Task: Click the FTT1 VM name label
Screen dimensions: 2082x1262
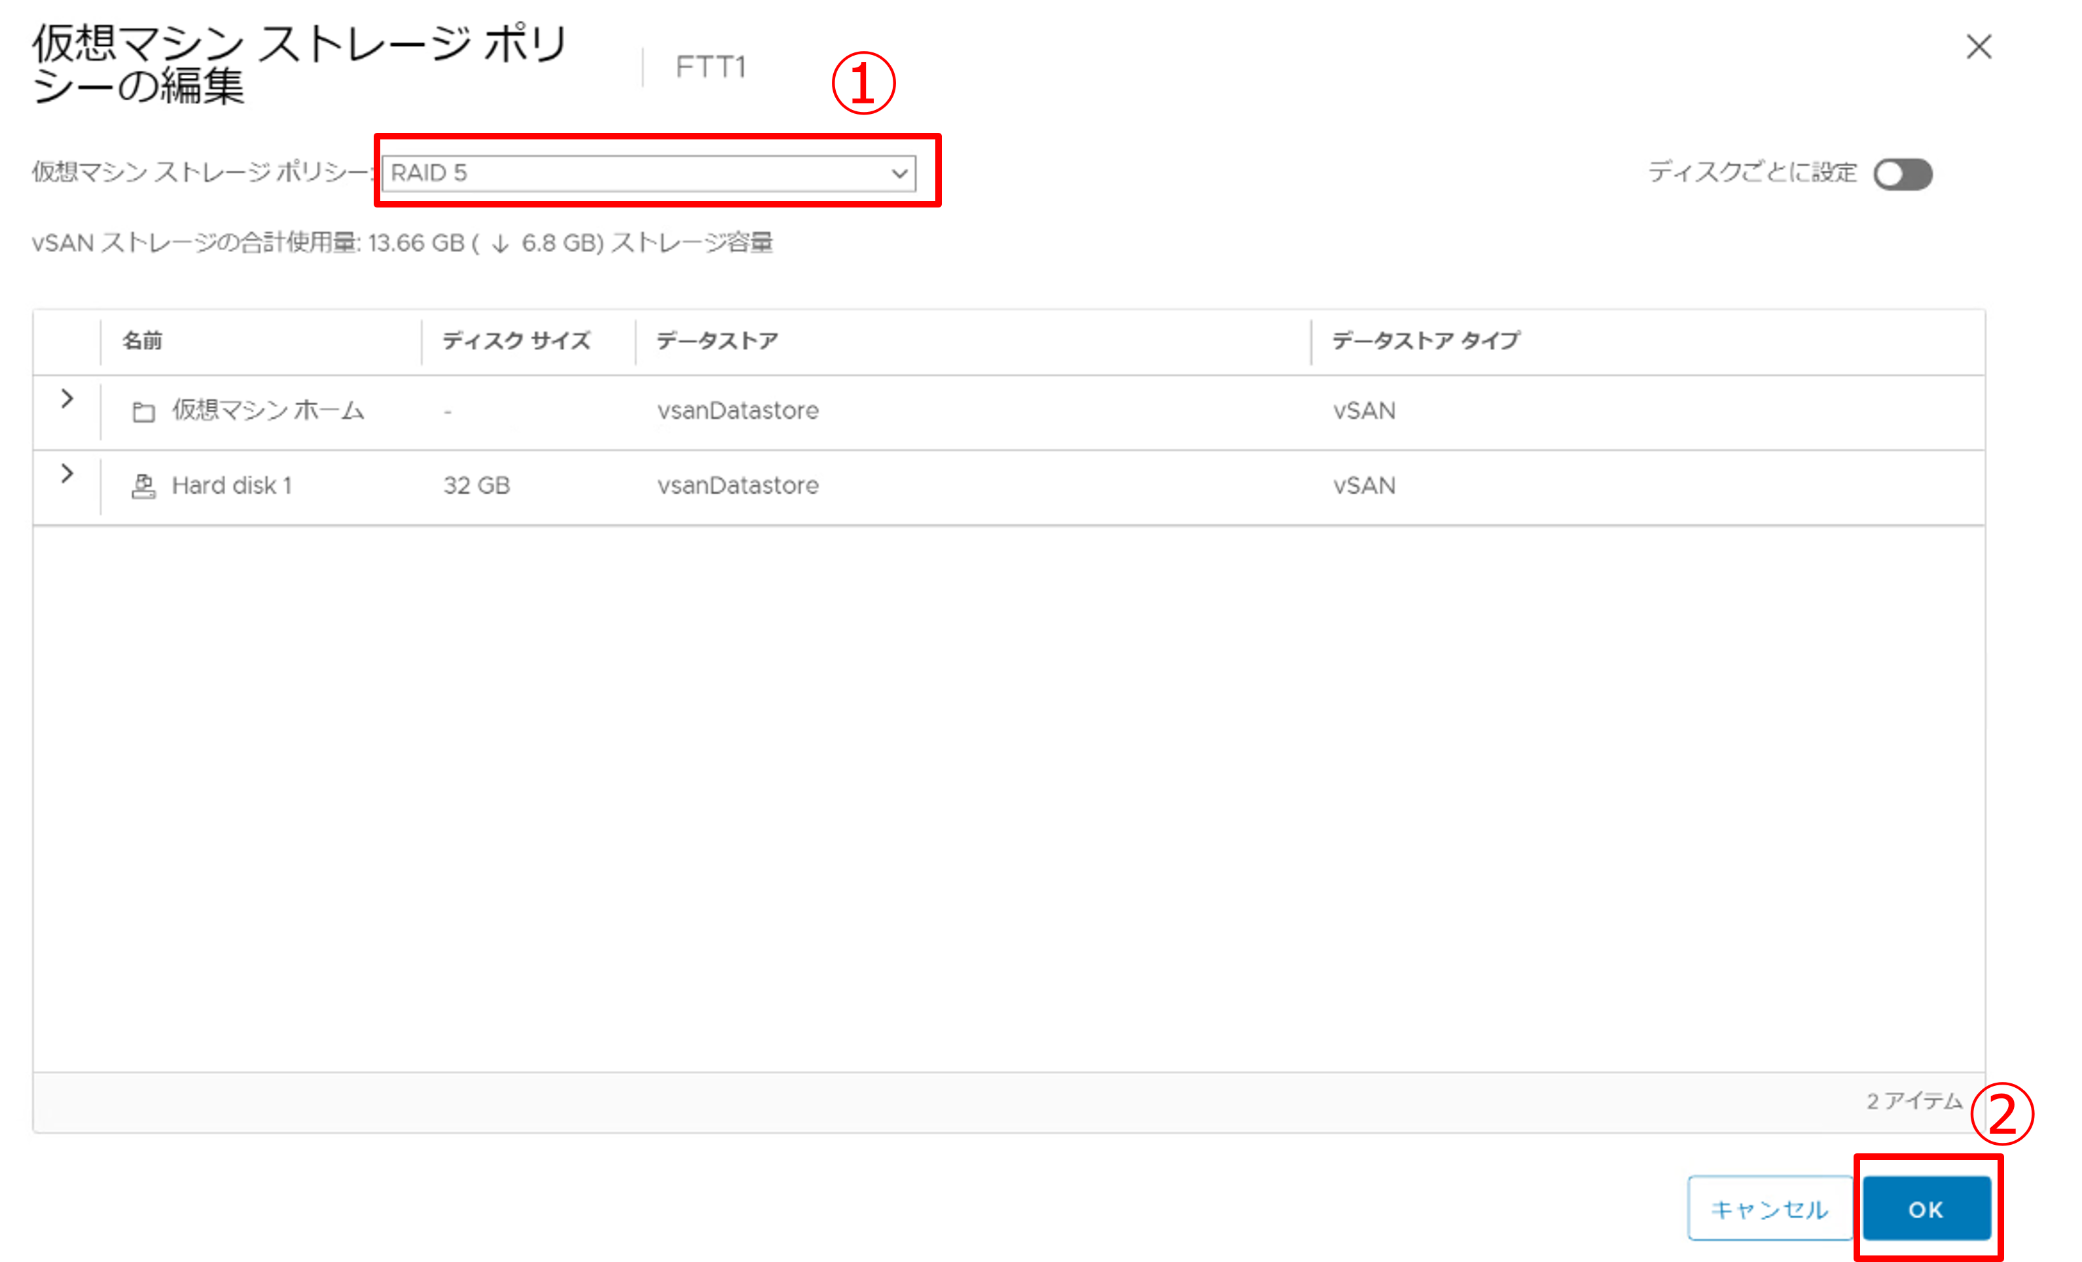Action: (x=711, y=67)
